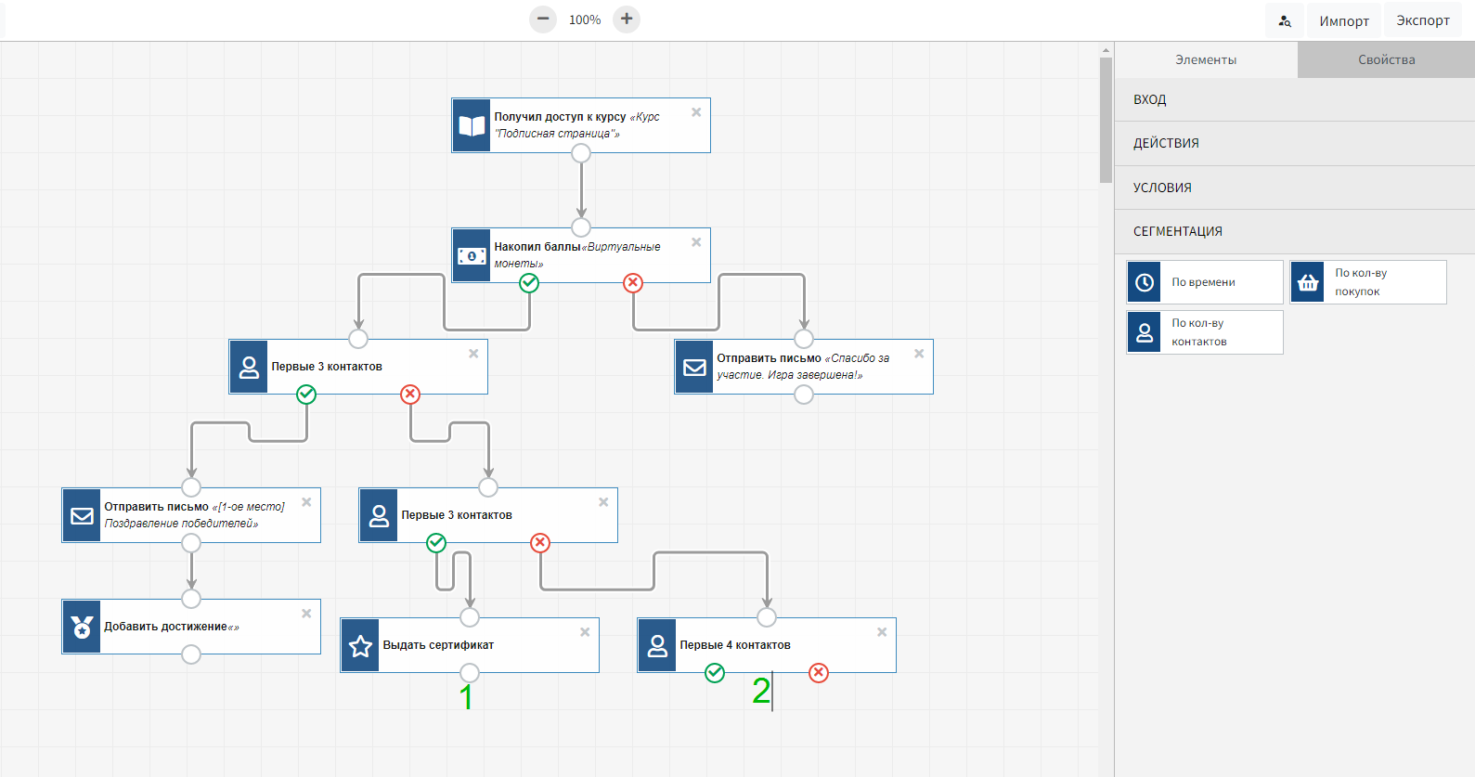Click the book icon on Получил доступ к курсу node
Screen dimensions: 1475x777
pos(472,126)
